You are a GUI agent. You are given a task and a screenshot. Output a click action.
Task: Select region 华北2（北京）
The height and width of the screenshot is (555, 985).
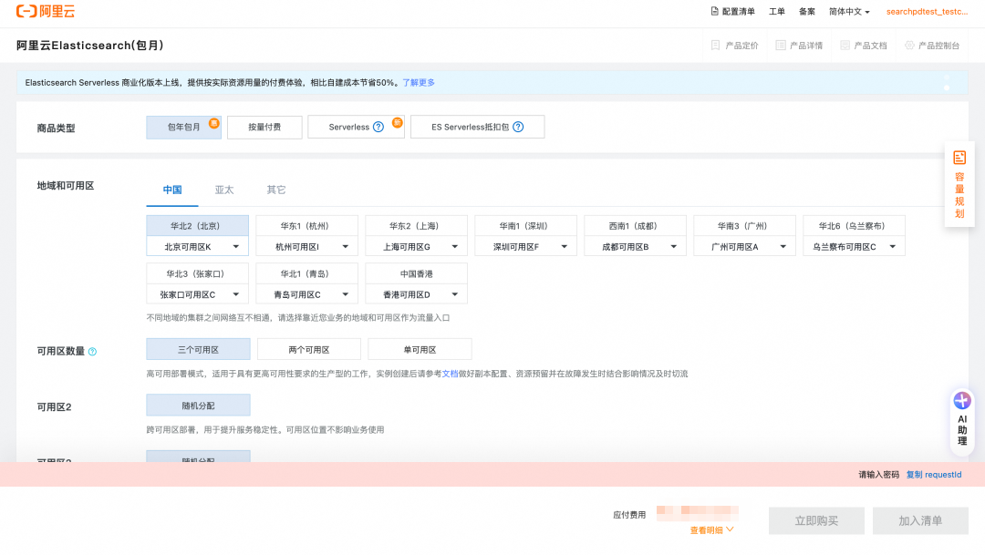(197, 226)
